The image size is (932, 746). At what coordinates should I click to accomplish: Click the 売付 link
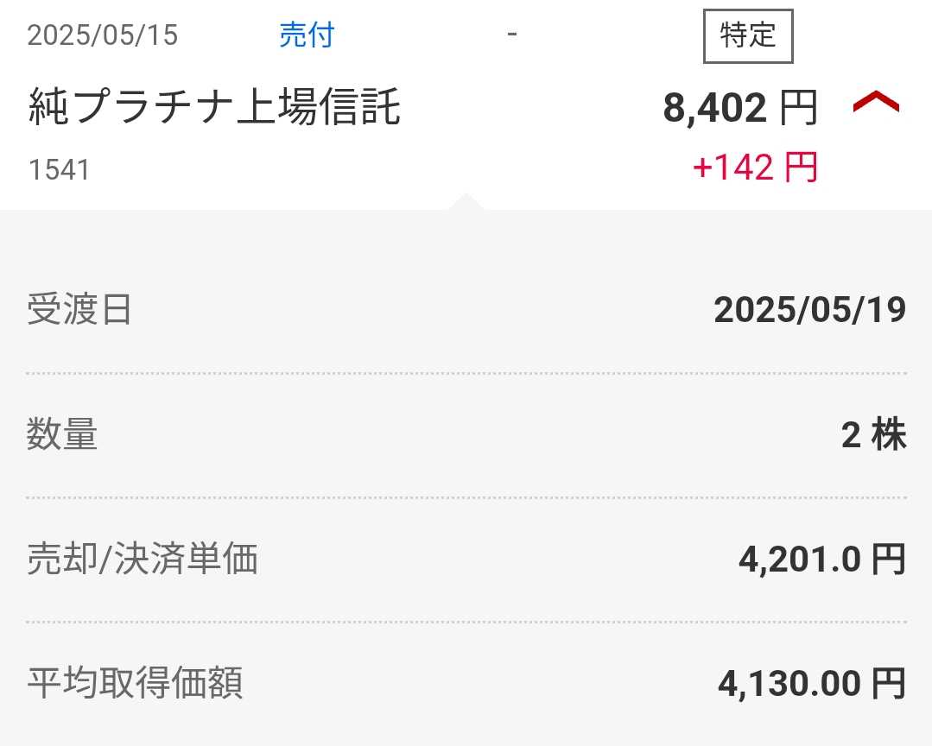[307, 36]
